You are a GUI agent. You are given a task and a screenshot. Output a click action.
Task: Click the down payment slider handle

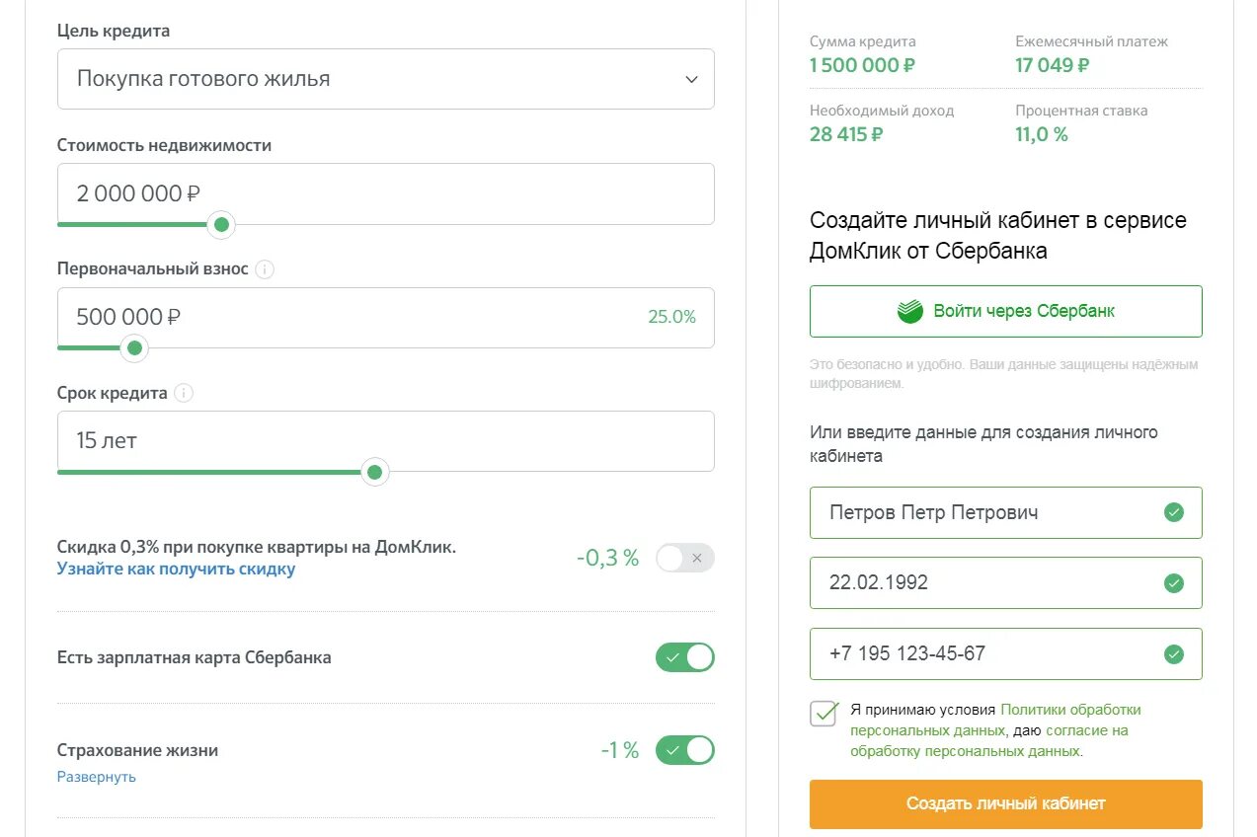click(x=134, y=348)
